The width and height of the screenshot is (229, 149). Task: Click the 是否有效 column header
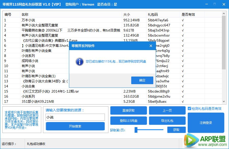pyautogui.click(x=192, y=14)
